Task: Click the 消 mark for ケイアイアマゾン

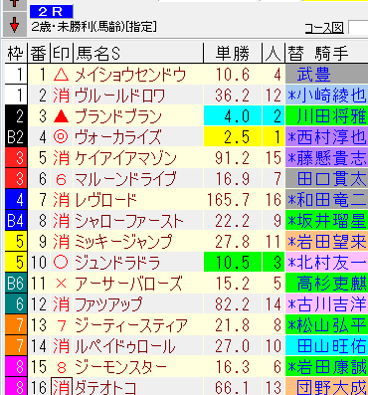Action: pyautogui.click(x=62, y=158)
